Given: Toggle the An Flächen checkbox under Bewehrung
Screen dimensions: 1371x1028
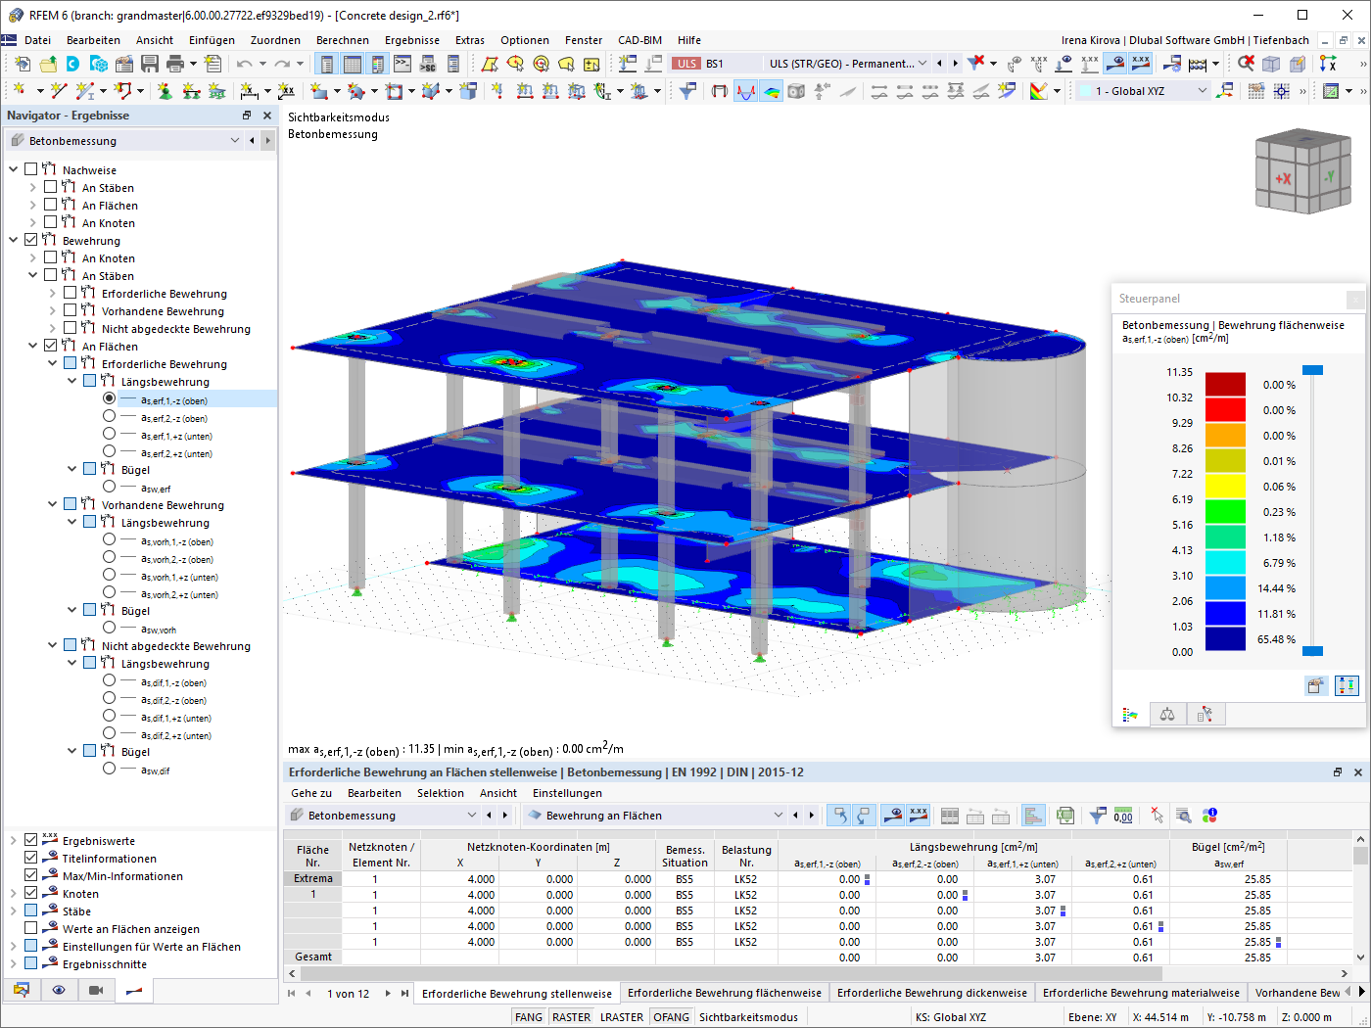Looking at the screenshot, I should (x=51, y=346).
